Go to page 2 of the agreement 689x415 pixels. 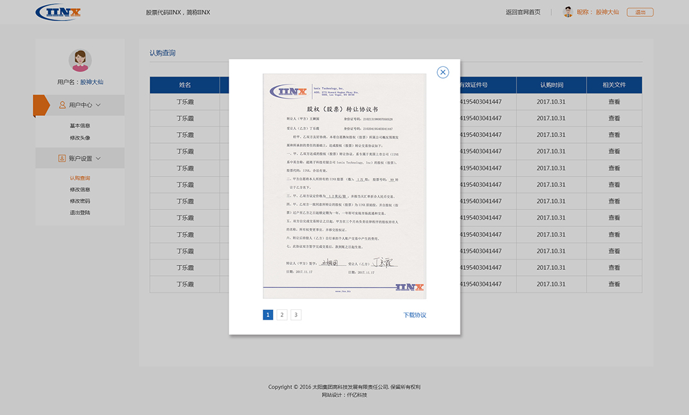[281, 314]
